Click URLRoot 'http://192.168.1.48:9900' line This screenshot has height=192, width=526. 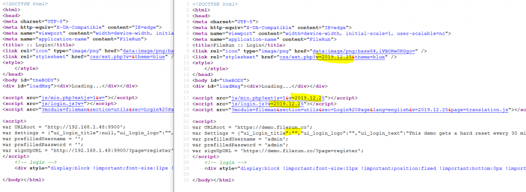[64, 127]
